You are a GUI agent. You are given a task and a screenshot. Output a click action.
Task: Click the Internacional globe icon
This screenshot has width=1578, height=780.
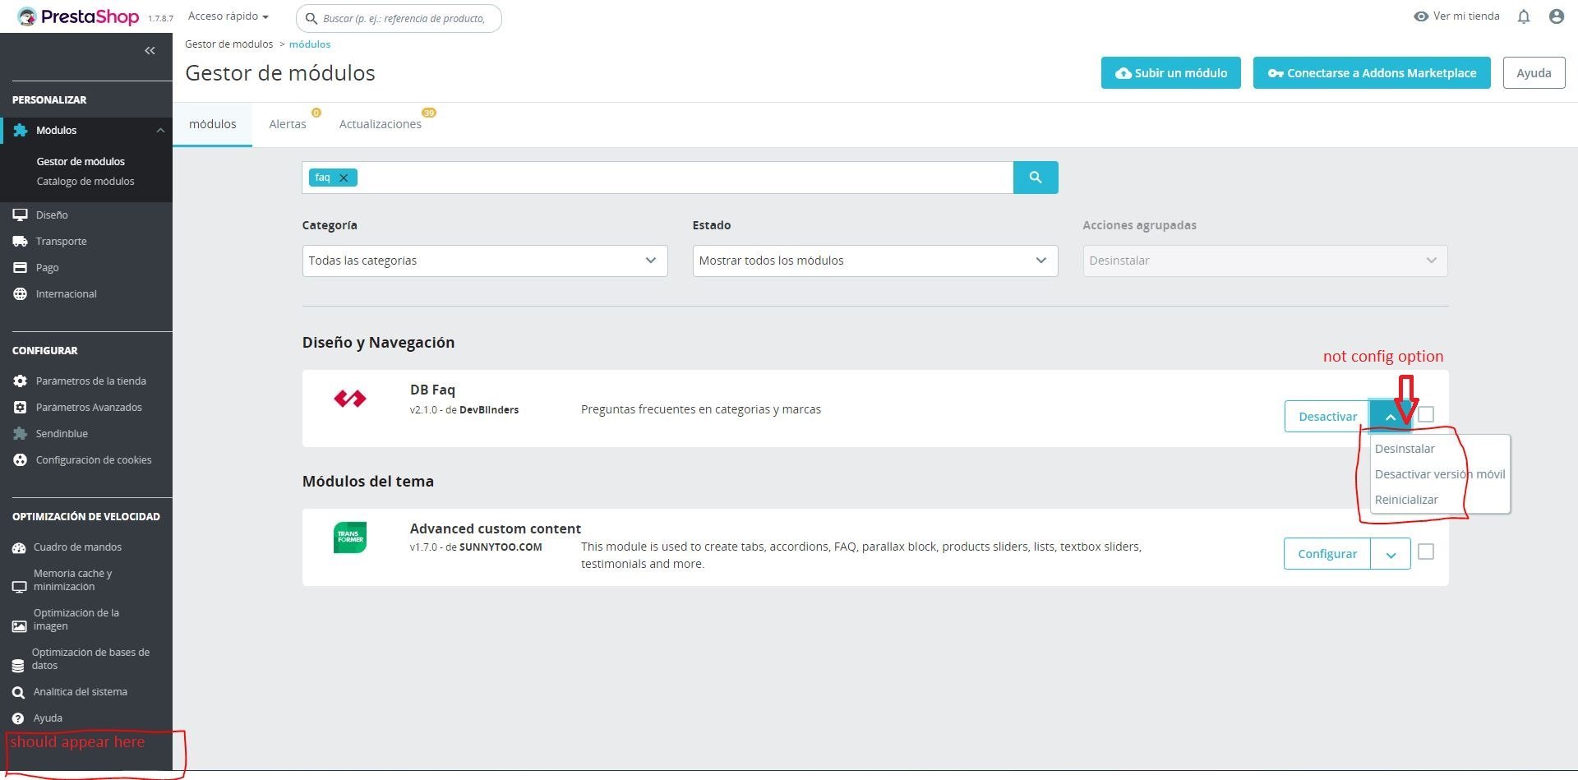coord(21,293)
